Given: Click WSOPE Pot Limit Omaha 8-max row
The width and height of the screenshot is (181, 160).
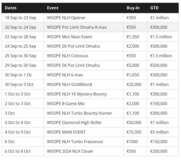Looking at the screenshot, I should click(77, 27).
